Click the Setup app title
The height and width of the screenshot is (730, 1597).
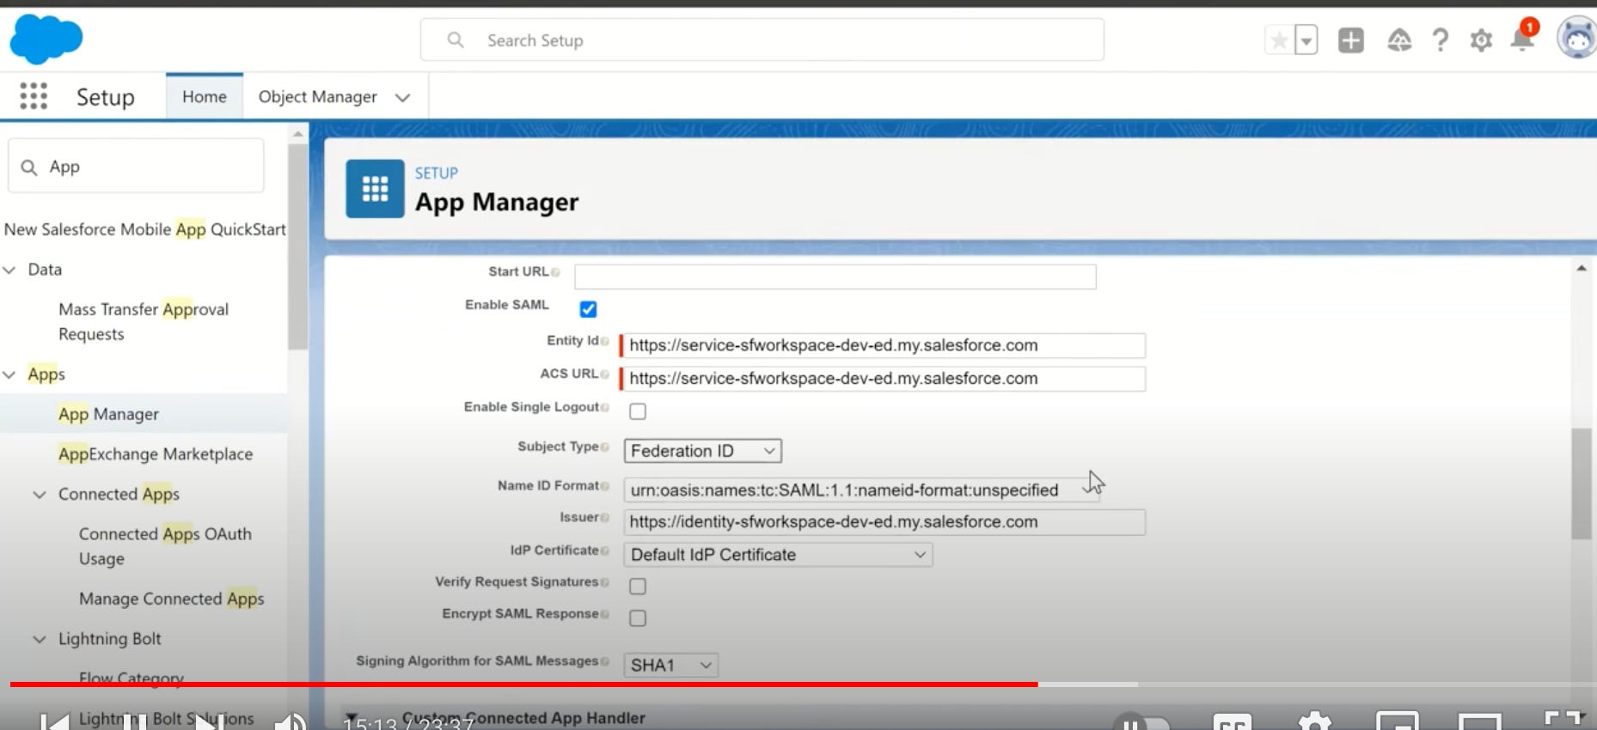click(106, 97)
